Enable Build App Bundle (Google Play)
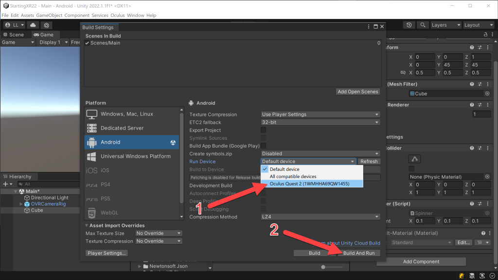The image size is (498, 280). pyautogui.click(x=263, y=146)
